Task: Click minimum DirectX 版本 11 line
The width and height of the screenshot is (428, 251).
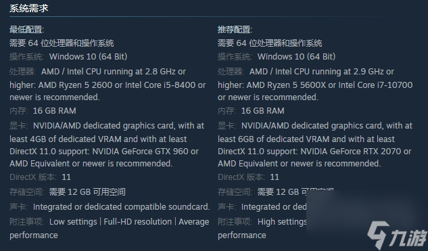Action: pos(40,177)
